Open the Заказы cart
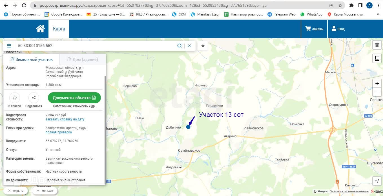The height and width of the screenshot is (196, 383). [314, 29]
